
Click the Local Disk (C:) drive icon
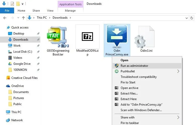point(10,52)
